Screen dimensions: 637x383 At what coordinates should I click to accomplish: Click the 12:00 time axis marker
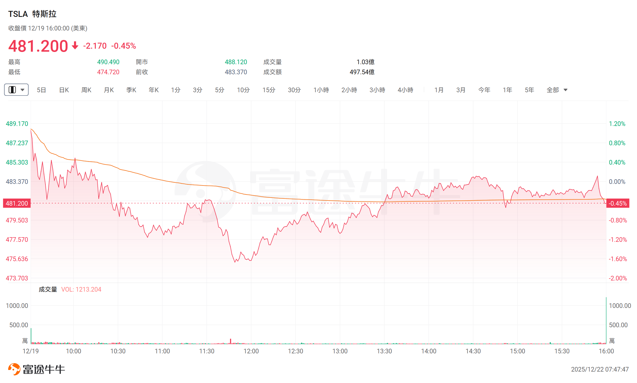point(251,351)
